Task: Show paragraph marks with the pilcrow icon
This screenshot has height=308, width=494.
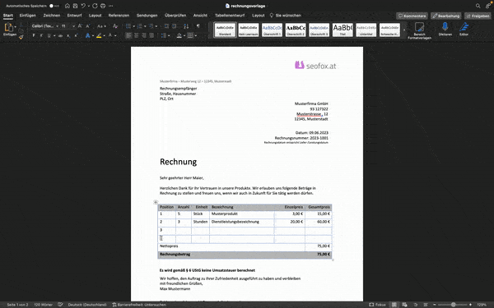Action: [x=198, y=26]
